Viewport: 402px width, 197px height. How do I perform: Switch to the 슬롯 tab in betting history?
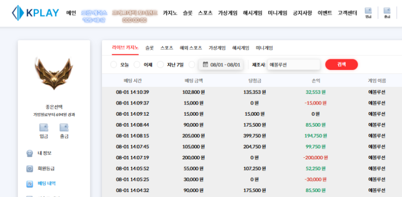[149, 48]
